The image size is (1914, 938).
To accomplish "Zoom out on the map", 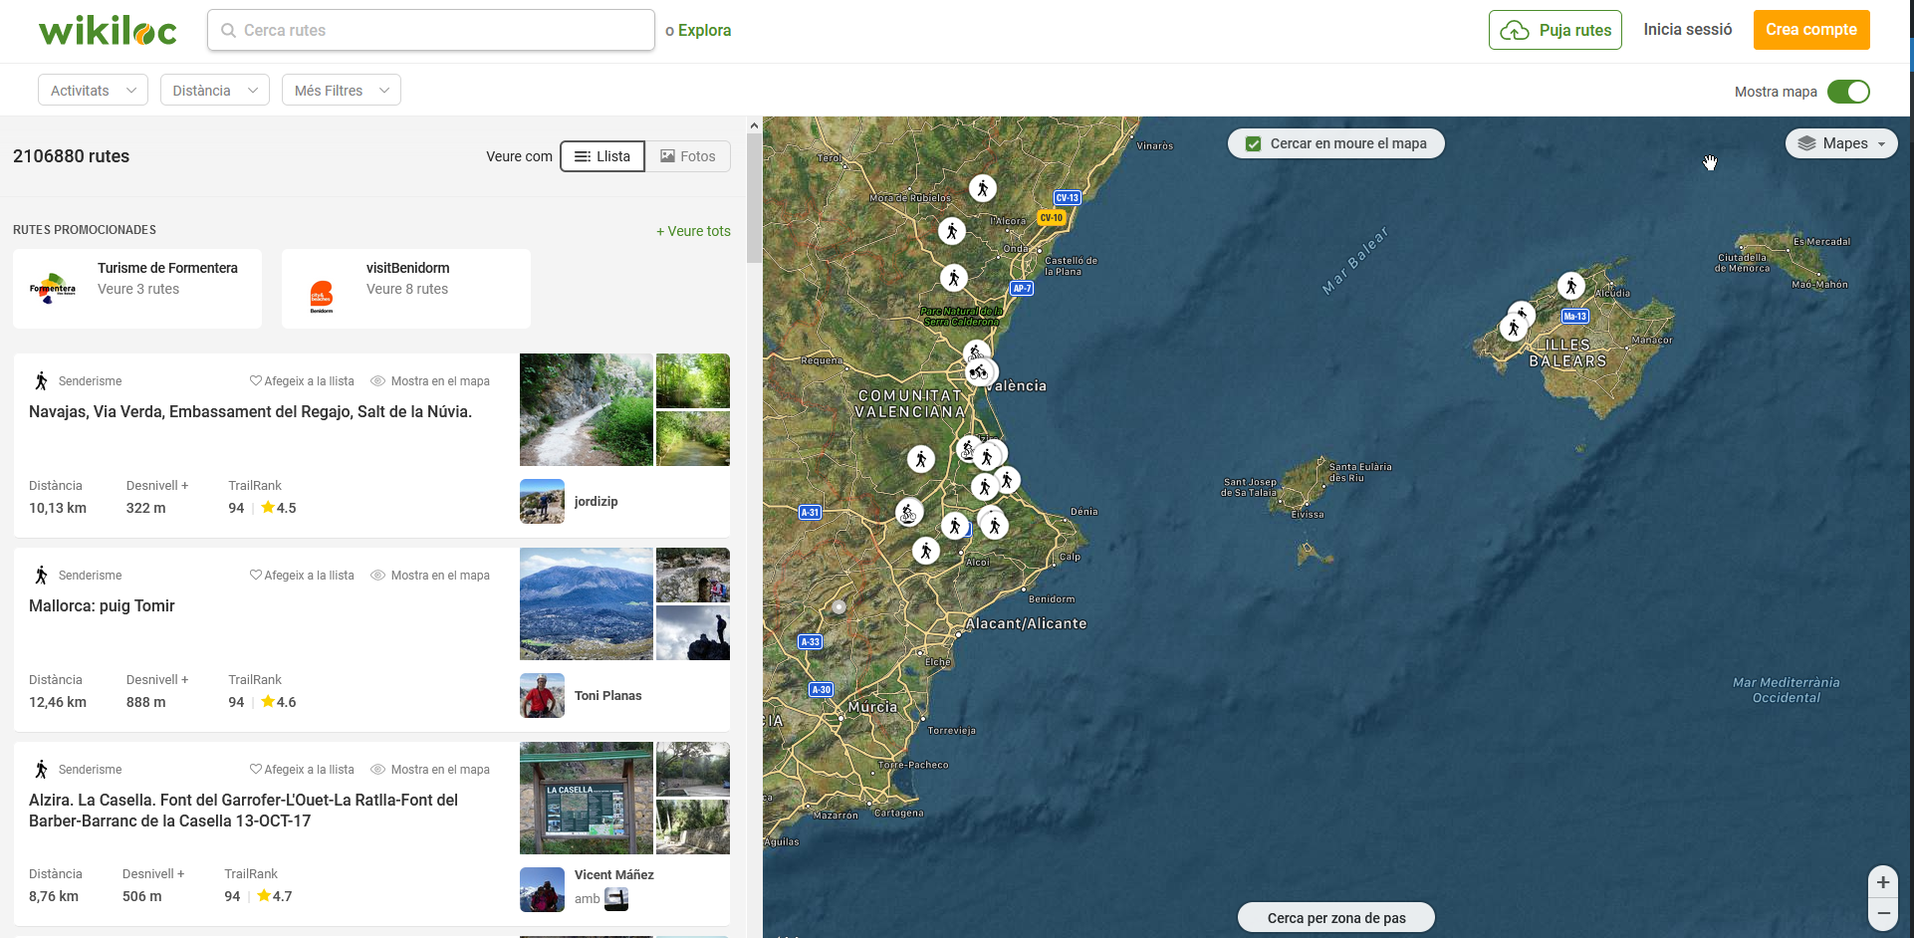I will pos(1882,913).
